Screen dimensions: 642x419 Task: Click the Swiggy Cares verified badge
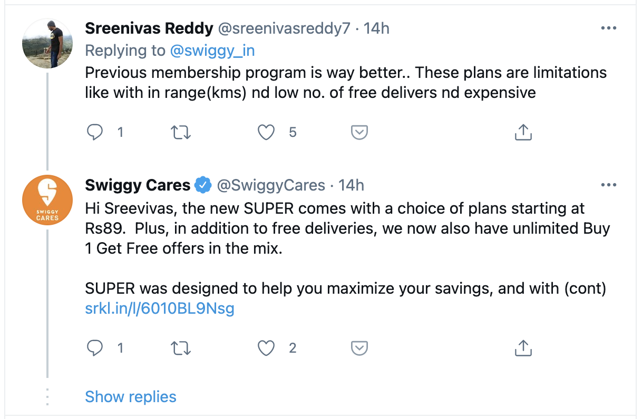click(203, 185)
